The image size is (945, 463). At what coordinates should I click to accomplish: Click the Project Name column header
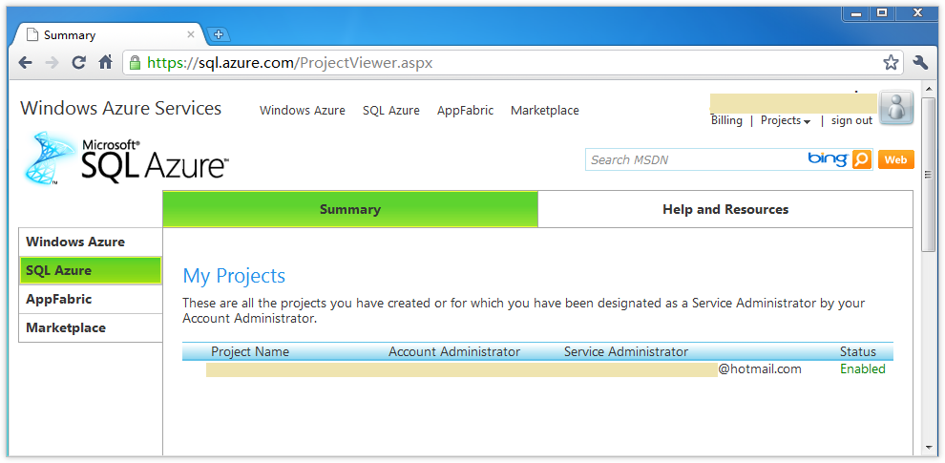click(250, 351)
